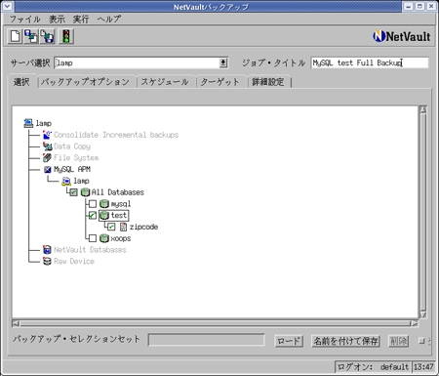This screenshot has width=439, height=376.
Task: Open the ファイル menu
Action: [24, 20]
